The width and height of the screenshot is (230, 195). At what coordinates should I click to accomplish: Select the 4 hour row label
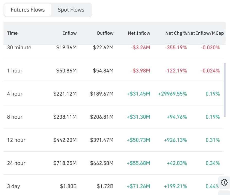pos(15,94)
